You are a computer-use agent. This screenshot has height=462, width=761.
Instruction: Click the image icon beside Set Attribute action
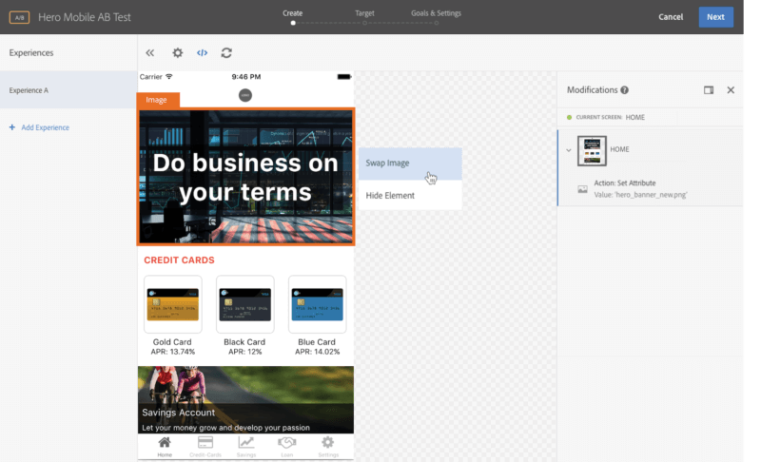(582, 189)
